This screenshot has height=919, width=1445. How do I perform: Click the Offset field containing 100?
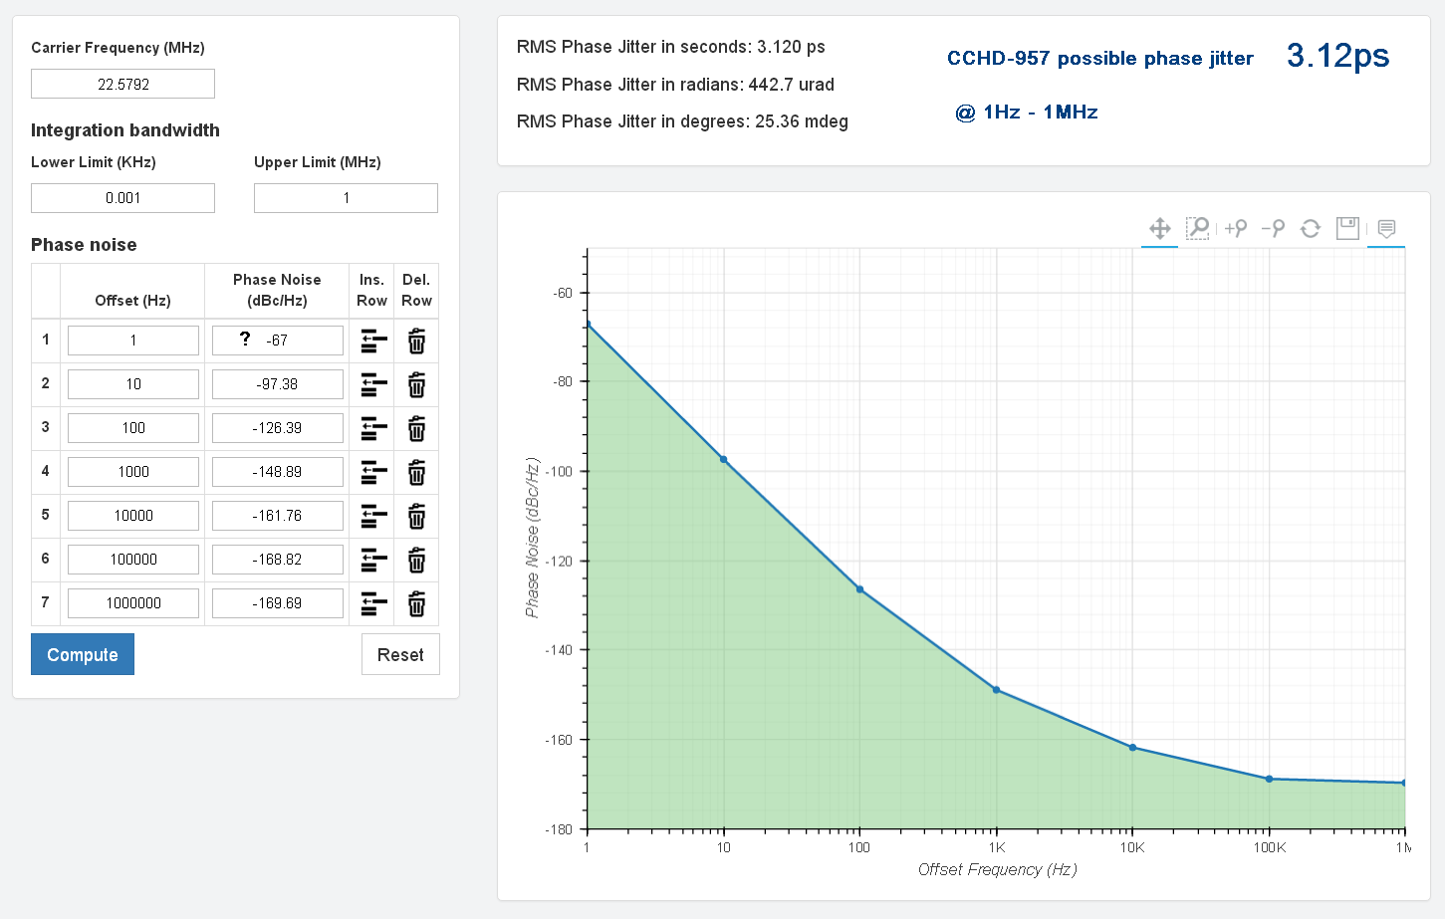tap(133, 428)
